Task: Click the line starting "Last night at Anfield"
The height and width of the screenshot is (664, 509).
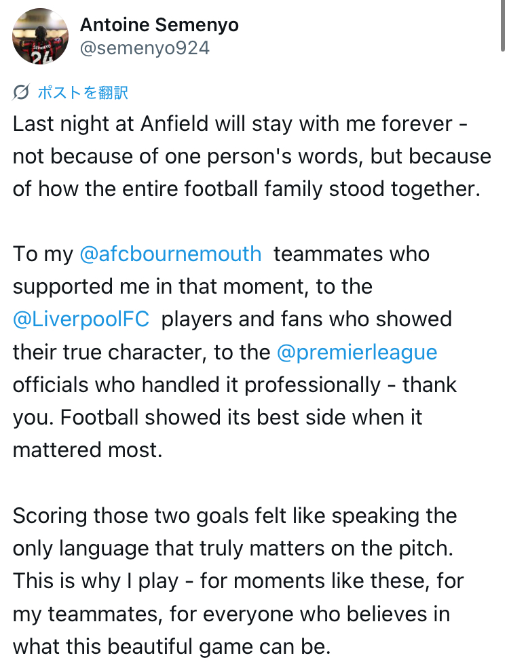Action: 232,124
